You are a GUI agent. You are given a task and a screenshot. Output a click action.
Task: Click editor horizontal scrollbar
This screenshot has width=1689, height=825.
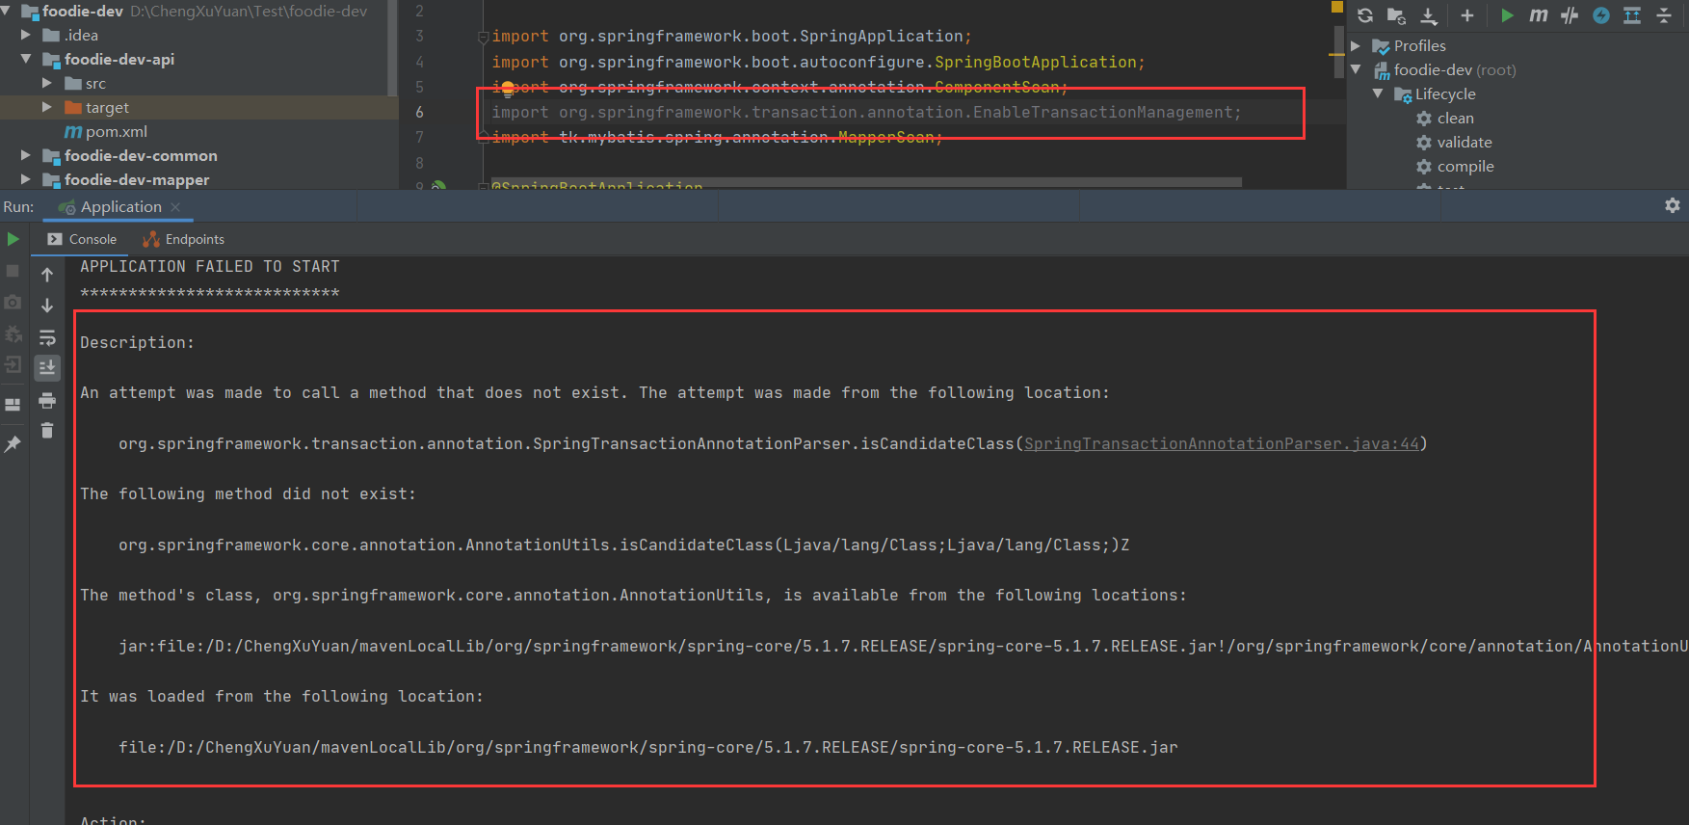pos(866,182)
